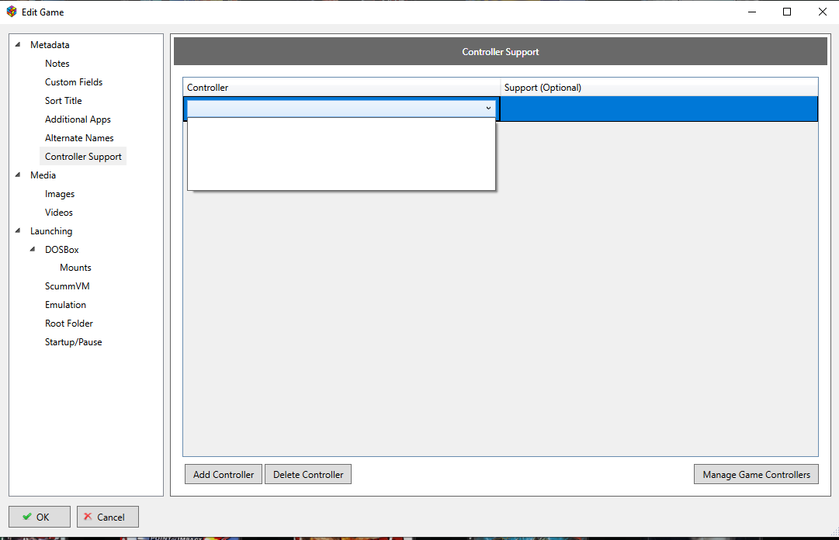Select the Media tree label
The width and height of the screenshot is (839, 540).
43,175
